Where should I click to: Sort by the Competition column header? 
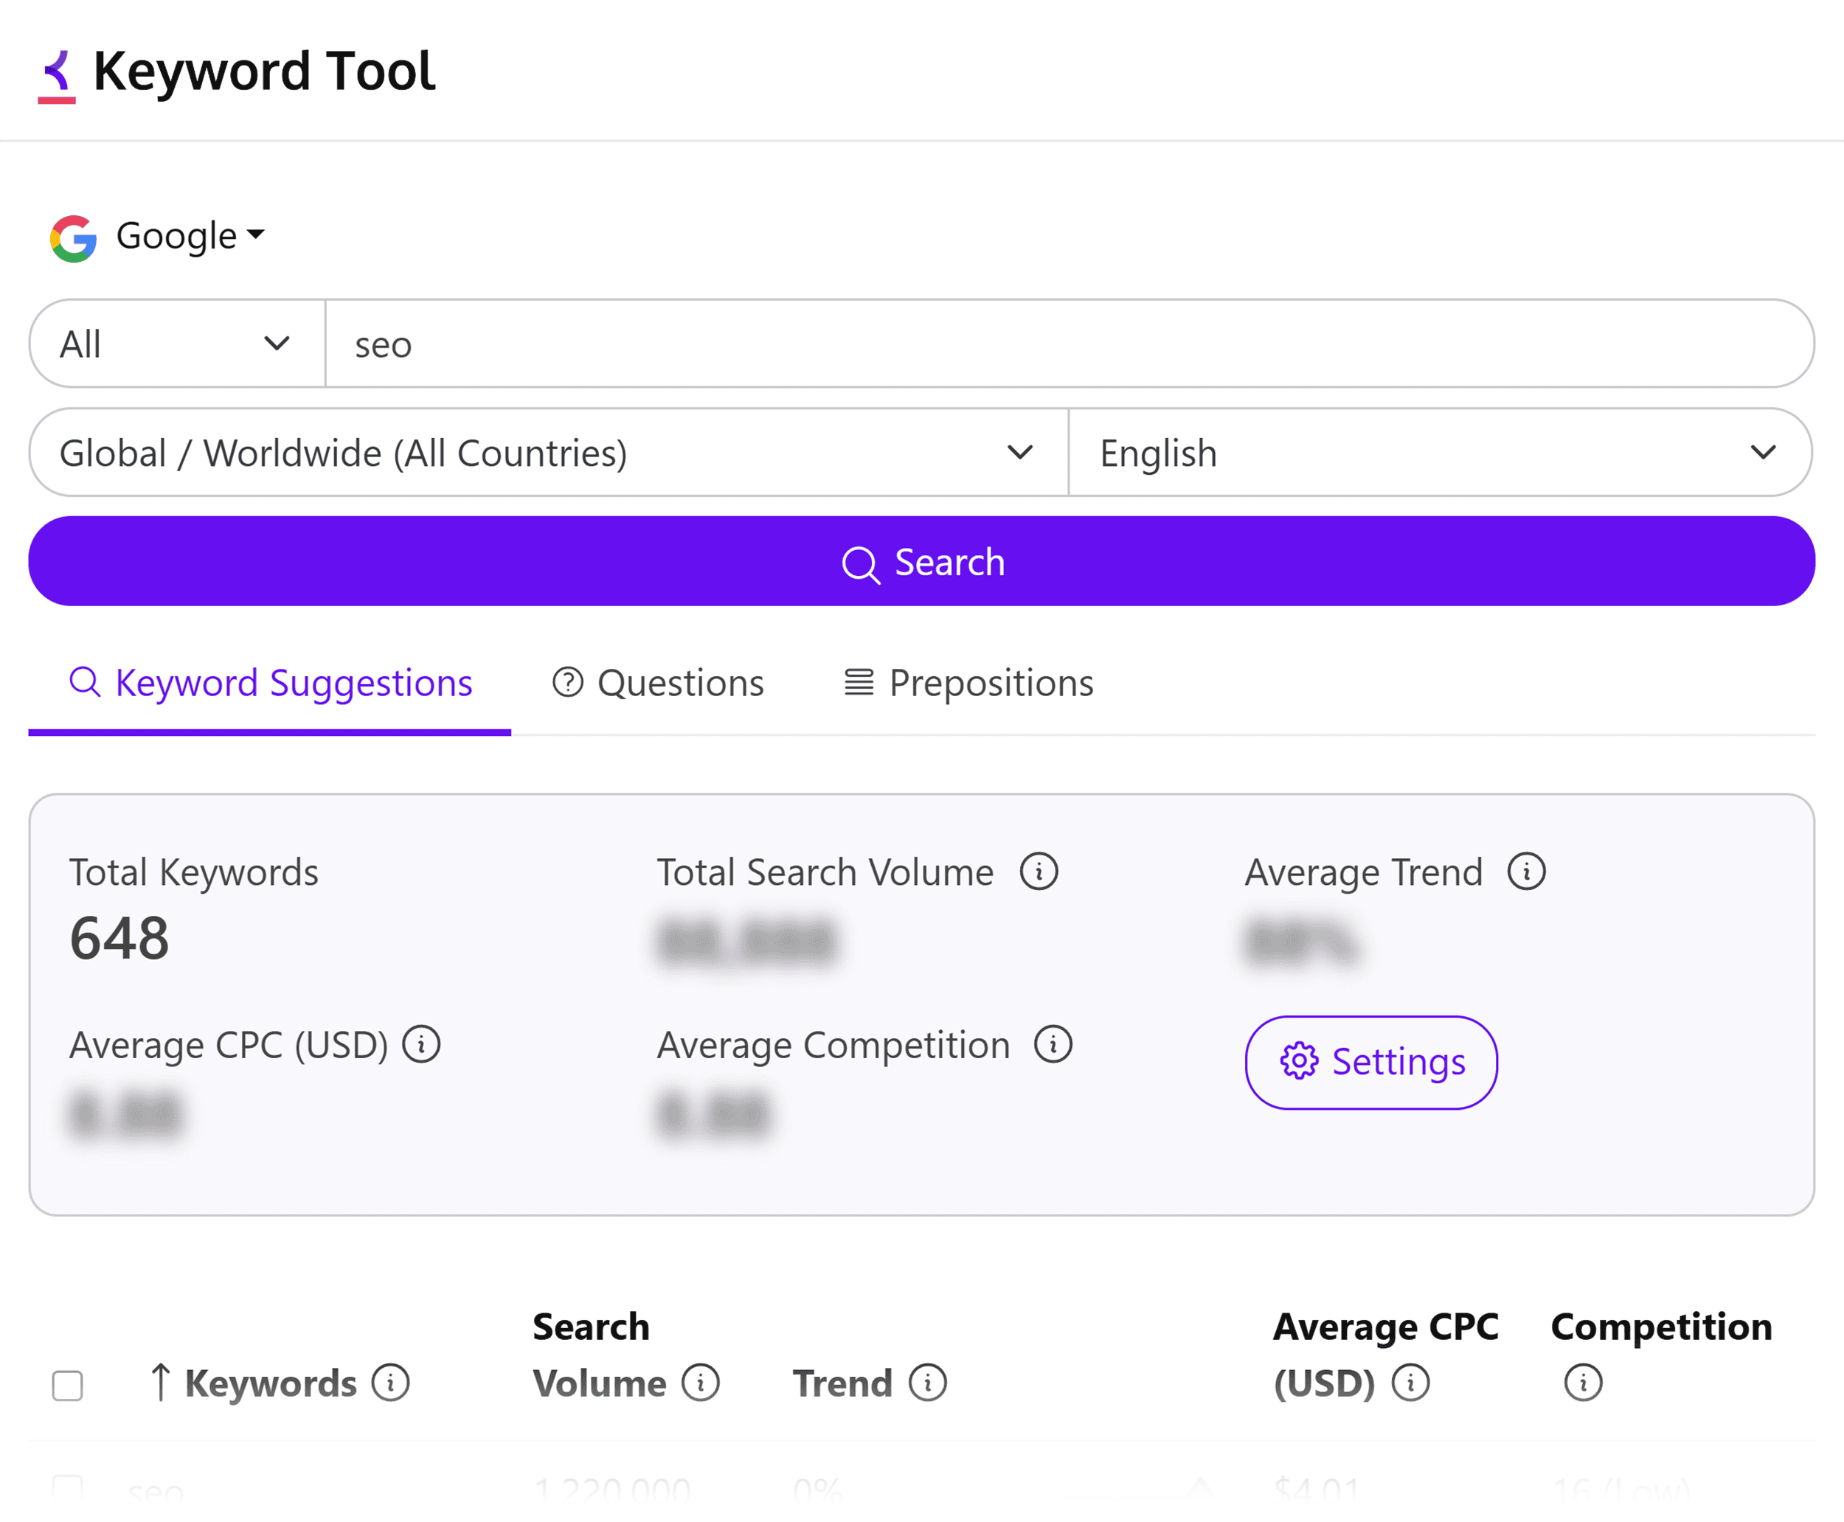click(1662, 1327)
